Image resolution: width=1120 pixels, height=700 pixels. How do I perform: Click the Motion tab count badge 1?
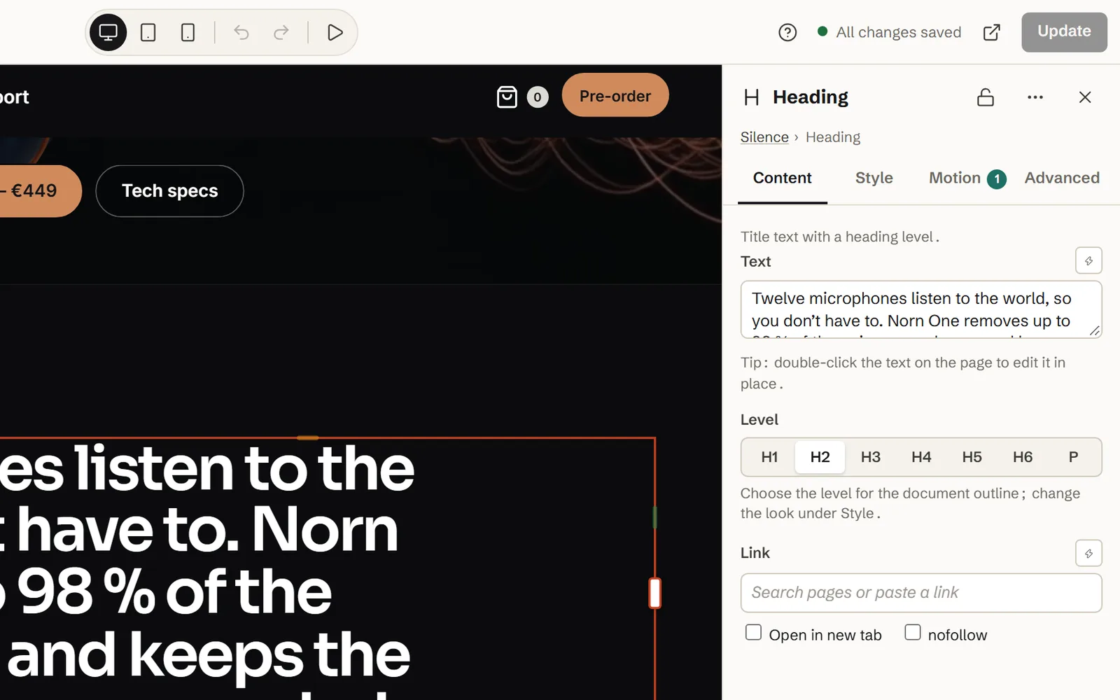point(997,179)
